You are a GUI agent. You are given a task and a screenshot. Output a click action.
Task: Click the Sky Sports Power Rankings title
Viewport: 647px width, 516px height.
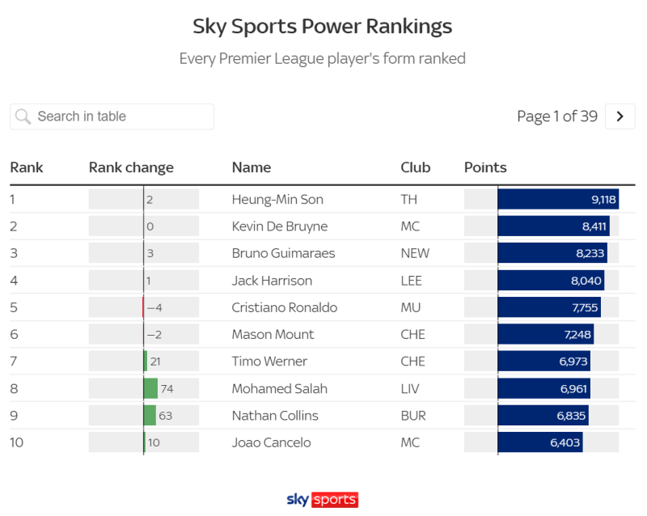[x=323, y=26]
